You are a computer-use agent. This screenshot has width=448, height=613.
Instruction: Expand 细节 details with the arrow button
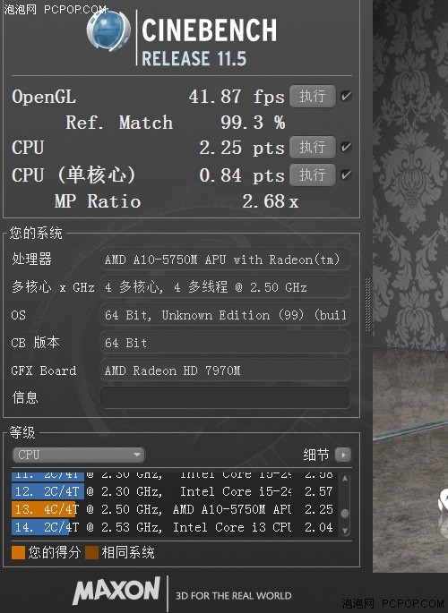pyautogui.click(x=343, y=455)
